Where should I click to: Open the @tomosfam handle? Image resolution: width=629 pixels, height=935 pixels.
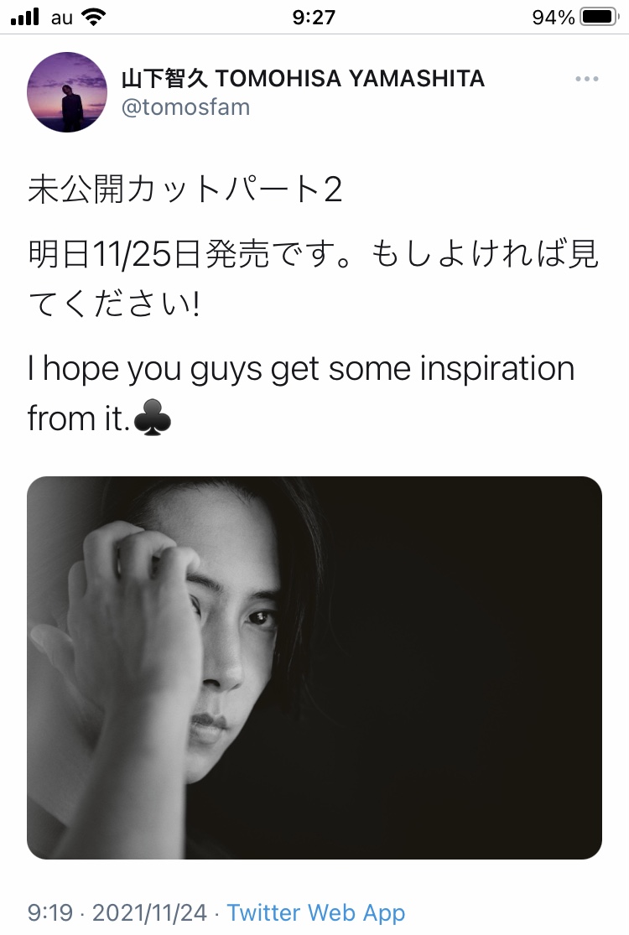click(x=185, y=107)
